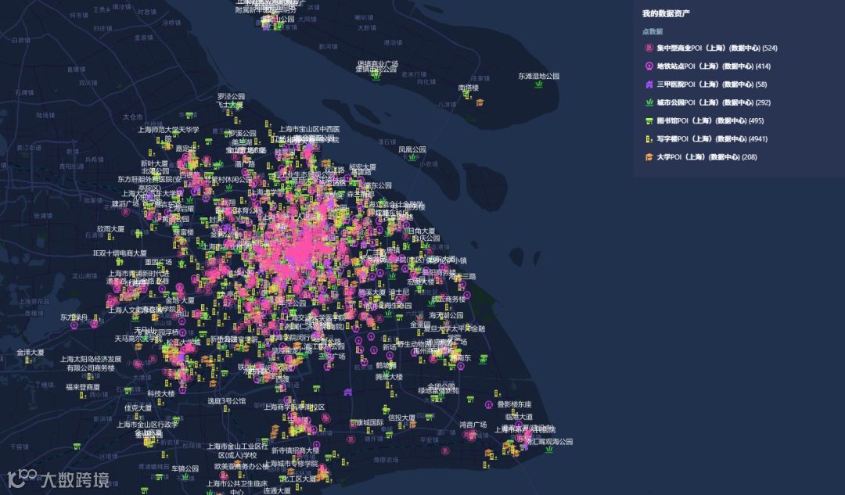Viewport: 845px width, 495px height.
Task: Click the 三甲医院POI hospital legend icon
Action: point(649,84)
